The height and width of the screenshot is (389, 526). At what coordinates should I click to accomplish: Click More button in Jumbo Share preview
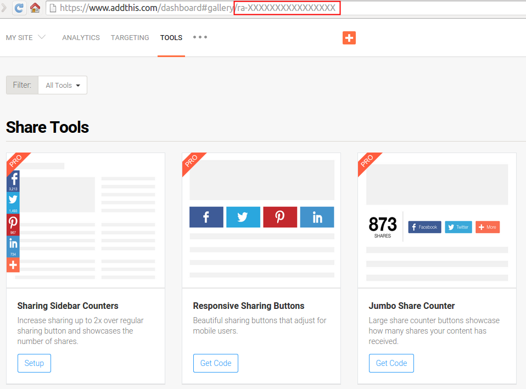click(x=488, y=227)
